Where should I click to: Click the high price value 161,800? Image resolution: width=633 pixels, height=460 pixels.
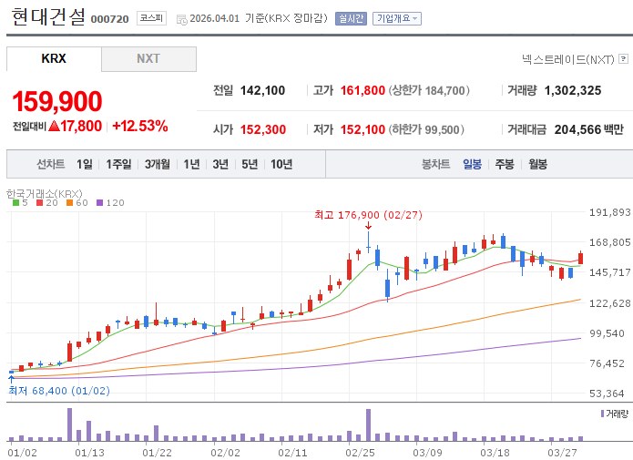(x=362, y=90)
